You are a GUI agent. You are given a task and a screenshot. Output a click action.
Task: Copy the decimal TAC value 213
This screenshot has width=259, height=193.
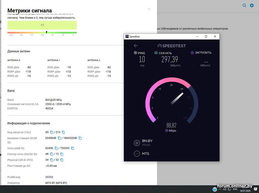tap(63, 132)
